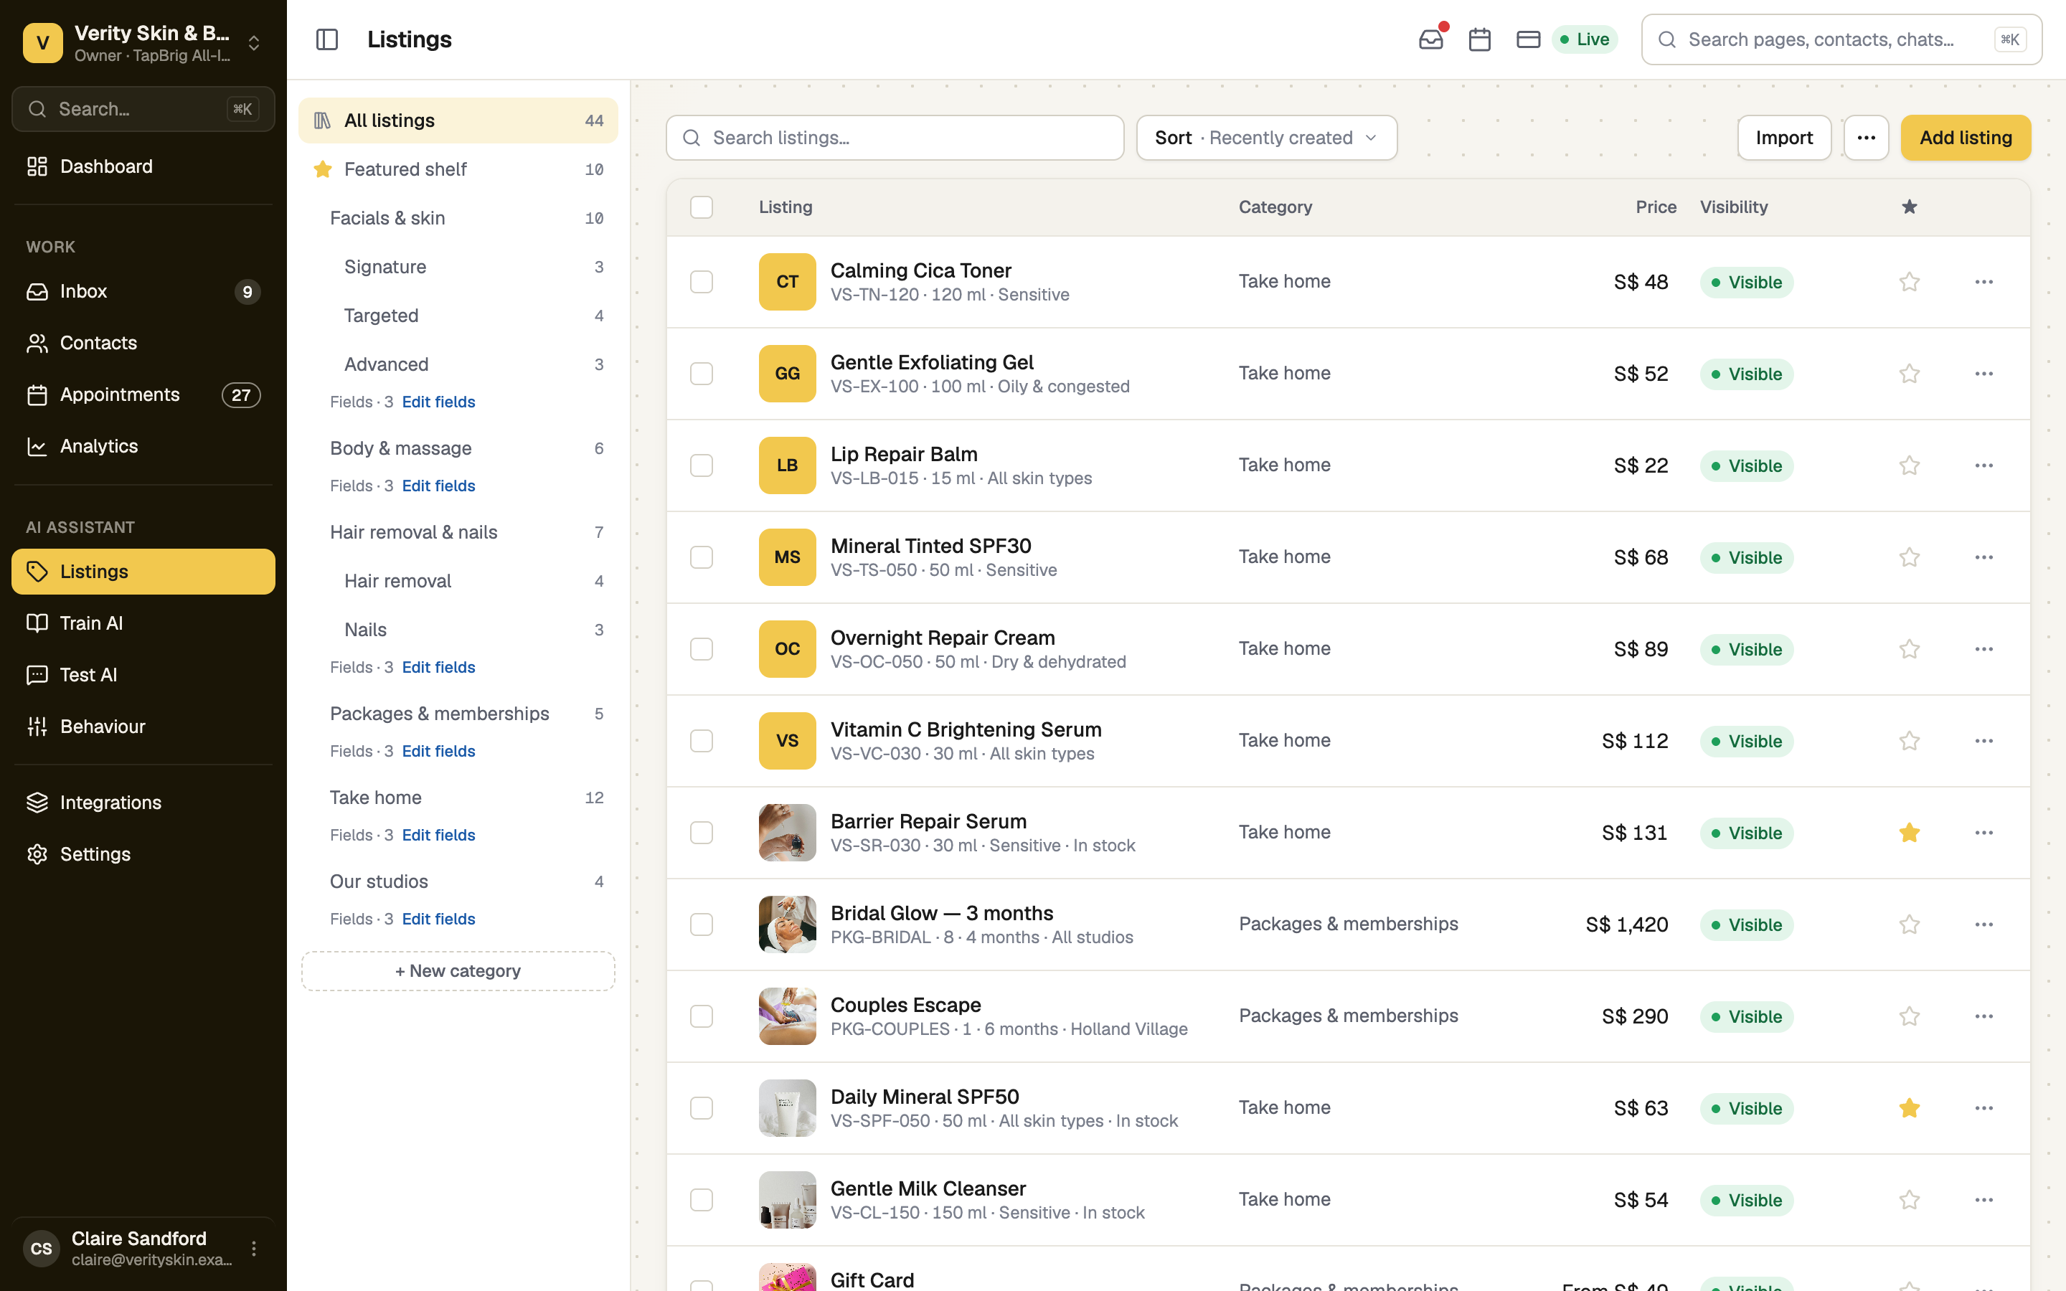Screen dimensions: 2066x1291
Task: Open the billing card icon in header
Action: click(1528, 39)
